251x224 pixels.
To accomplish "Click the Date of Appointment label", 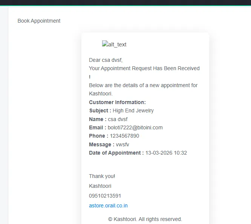I will (x=116, y=153).
